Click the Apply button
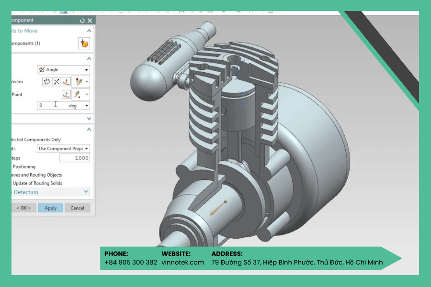431x287 pixels. [51, 208]
